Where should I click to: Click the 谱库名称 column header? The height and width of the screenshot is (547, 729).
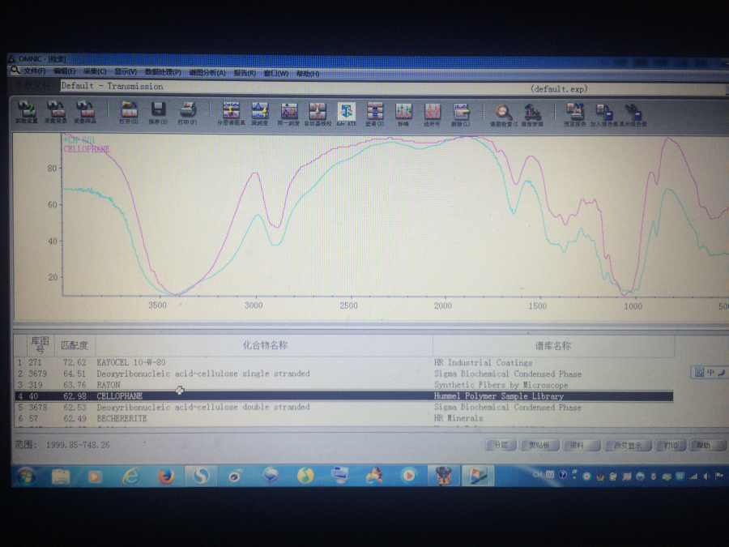[x=553, y=345]
